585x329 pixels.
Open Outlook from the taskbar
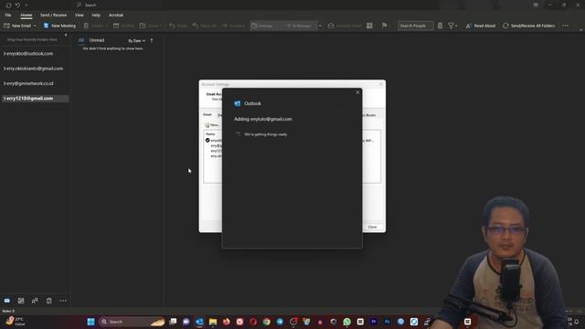(x=199, y=322)
